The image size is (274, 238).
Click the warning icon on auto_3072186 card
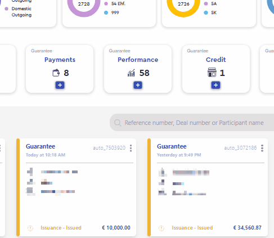point(161,228)
